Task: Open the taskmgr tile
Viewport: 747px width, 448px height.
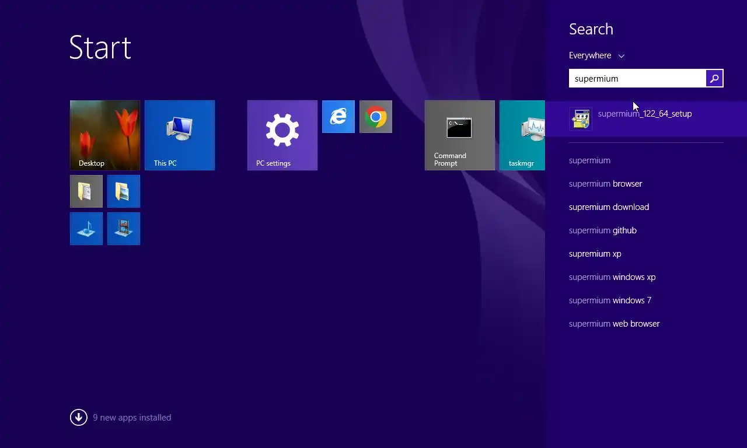Action: click(522, 135)
